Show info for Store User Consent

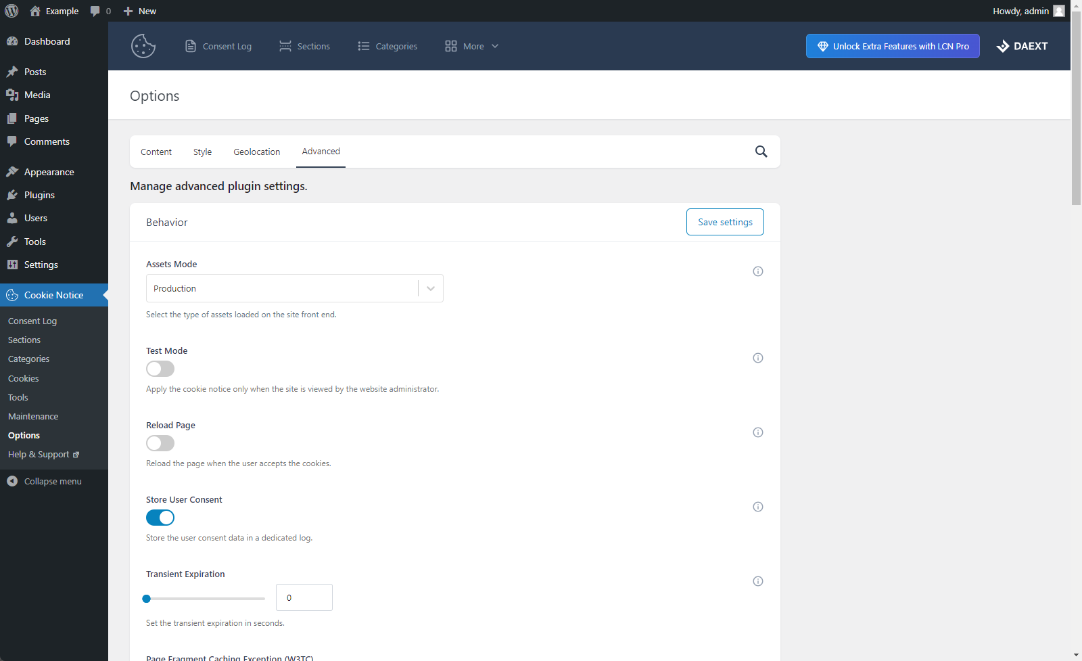(758, 507)
